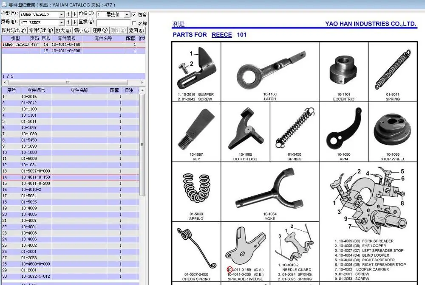The width and height of the screenshot is (425, 285).
Task: Select part row 1 10-2016
Action: 70,97
